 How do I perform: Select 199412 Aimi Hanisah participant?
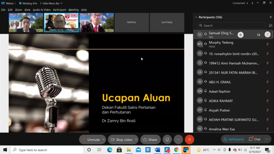(233, 63)
